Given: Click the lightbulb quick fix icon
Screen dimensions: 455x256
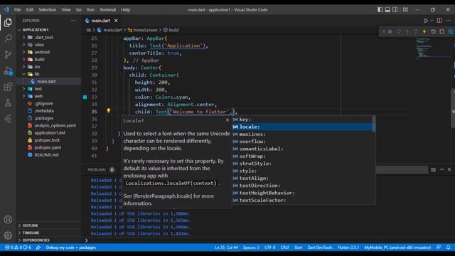Looking at the screenshot, I should (x=109, y=111).
